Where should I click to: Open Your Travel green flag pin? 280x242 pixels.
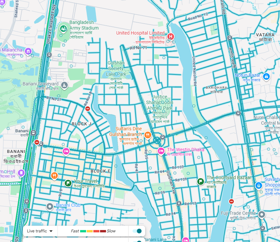coord(68,183)
